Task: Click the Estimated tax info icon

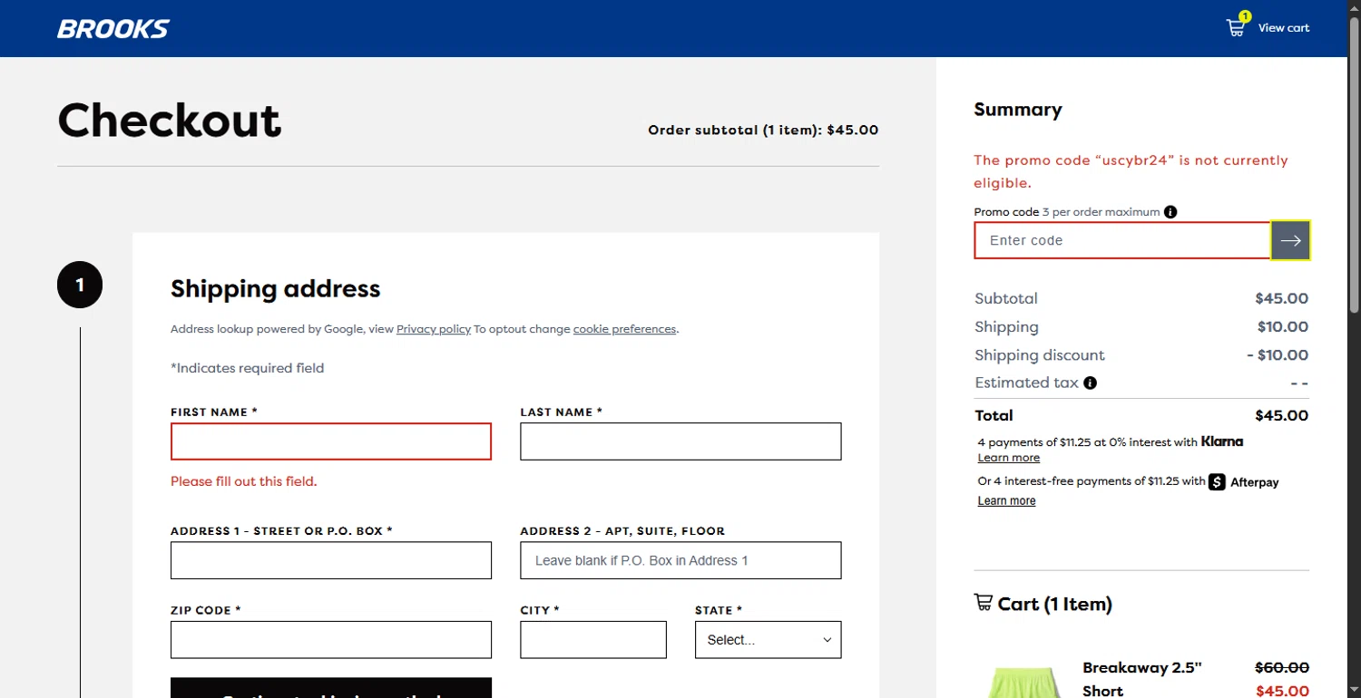Action: tap(1091, 383)
